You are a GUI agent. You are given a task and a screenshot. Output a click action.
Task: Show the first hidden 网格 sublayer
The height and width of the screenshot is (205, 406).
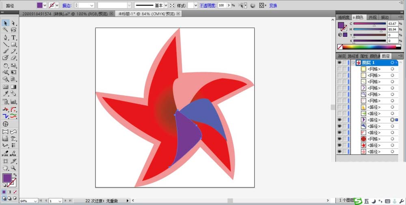339,69
